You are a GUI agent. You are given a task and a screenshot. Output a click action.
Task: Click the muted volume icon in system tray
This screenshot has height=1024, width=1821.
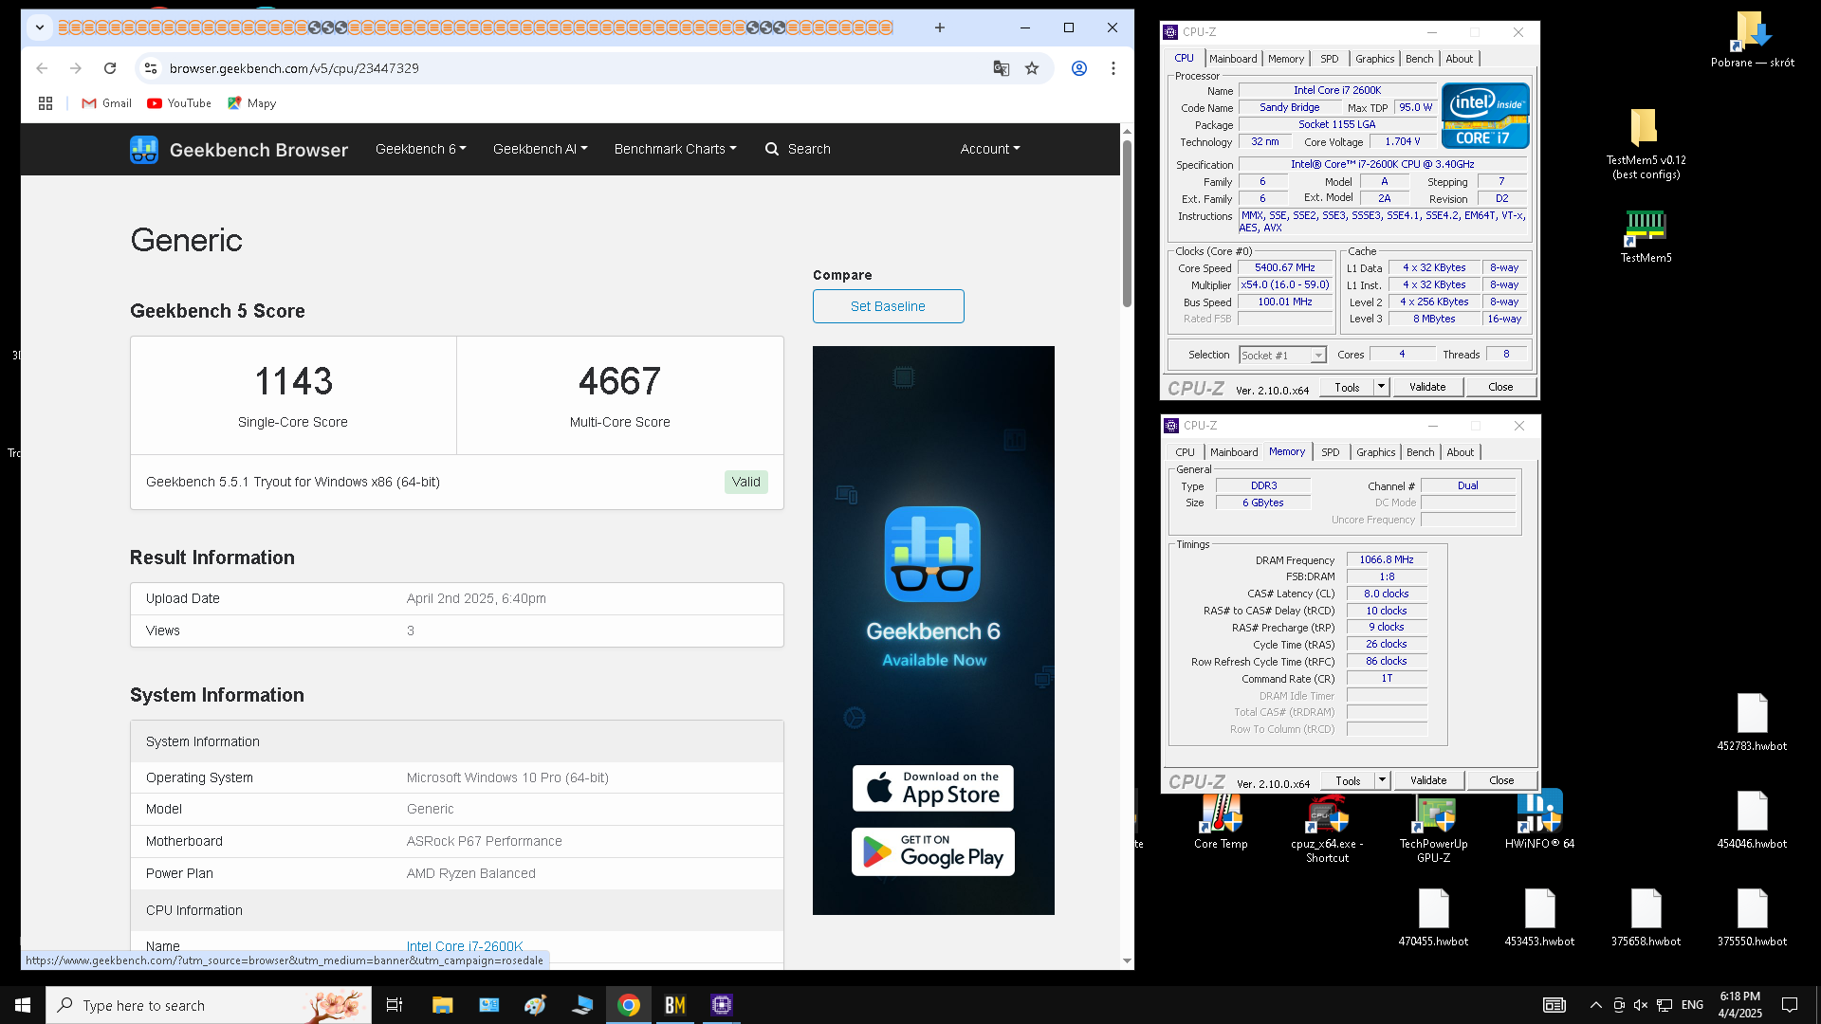pos(1641,1005)
